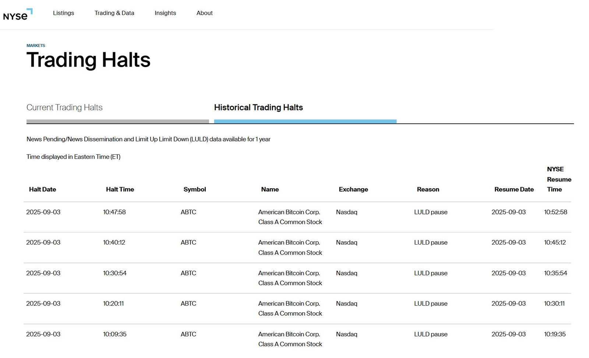Open the Insights navigation menu
Image resolution: width=589 pixels, height=358 pixels.
(165, 13)
